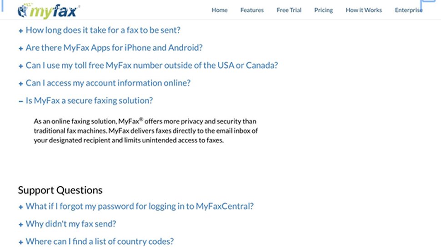Open the Pricing page

tap(323, 10)
